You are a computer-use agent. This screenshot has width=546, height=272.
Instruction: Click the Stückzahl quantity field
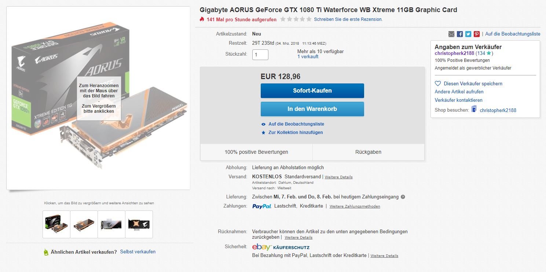(260, 55)
